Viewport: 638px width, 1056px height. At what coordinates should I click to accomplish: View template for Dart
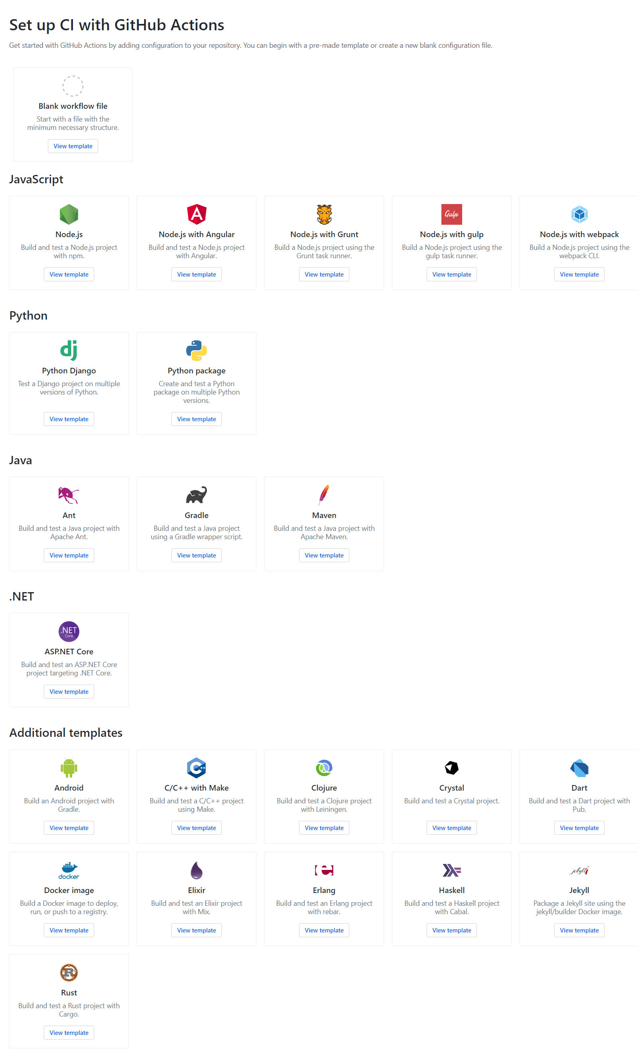pos(579,828)
